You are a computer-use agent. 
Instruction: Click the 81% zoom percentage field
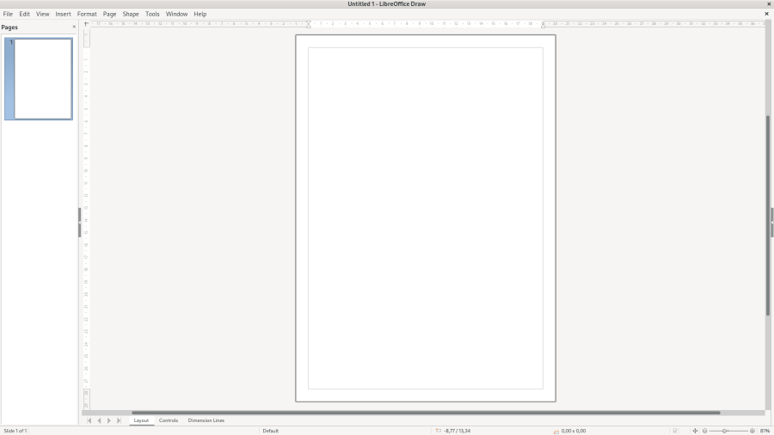[x=765, y=431]
